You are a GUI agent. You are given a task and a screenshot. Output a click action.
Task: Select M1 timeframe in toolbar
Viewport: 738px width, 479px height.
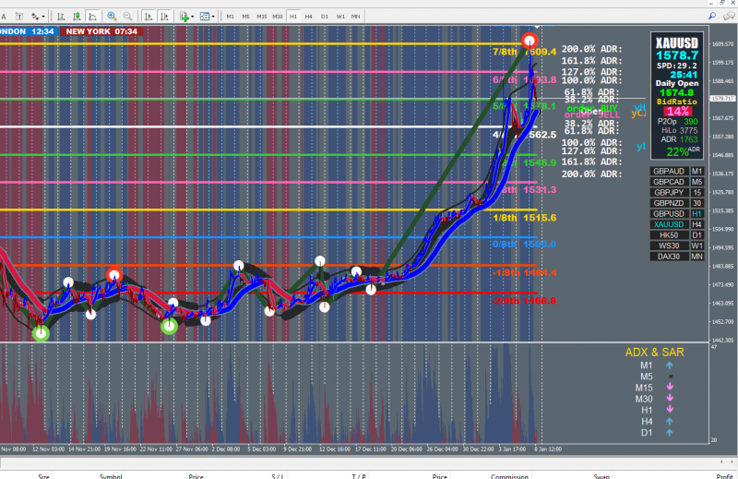click(230, 17)
